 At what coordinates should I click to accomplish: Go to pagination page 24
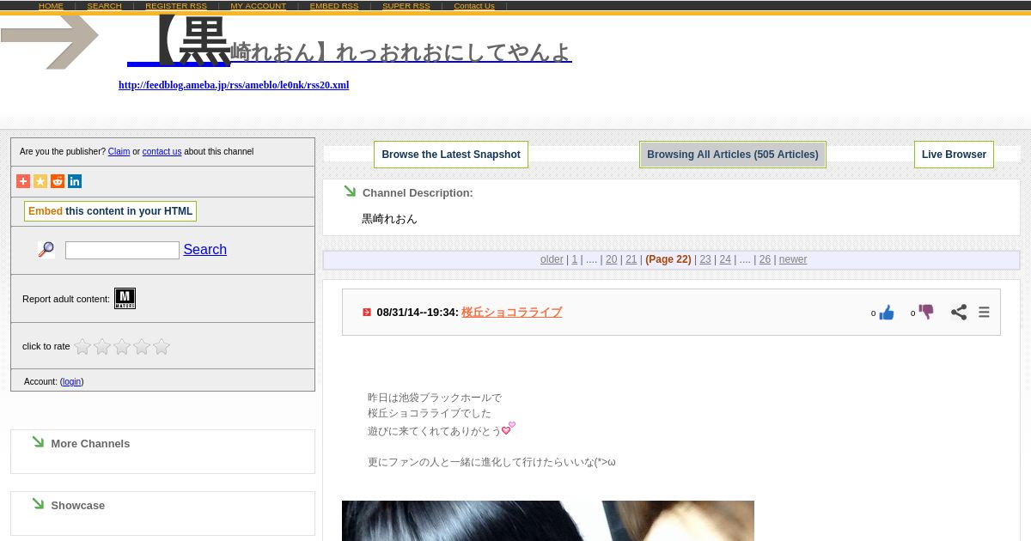(x=725, y=259)
